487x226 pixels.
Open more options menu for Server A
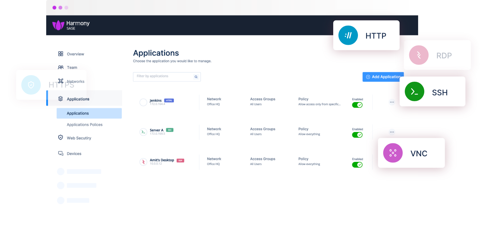click(392, 132)
